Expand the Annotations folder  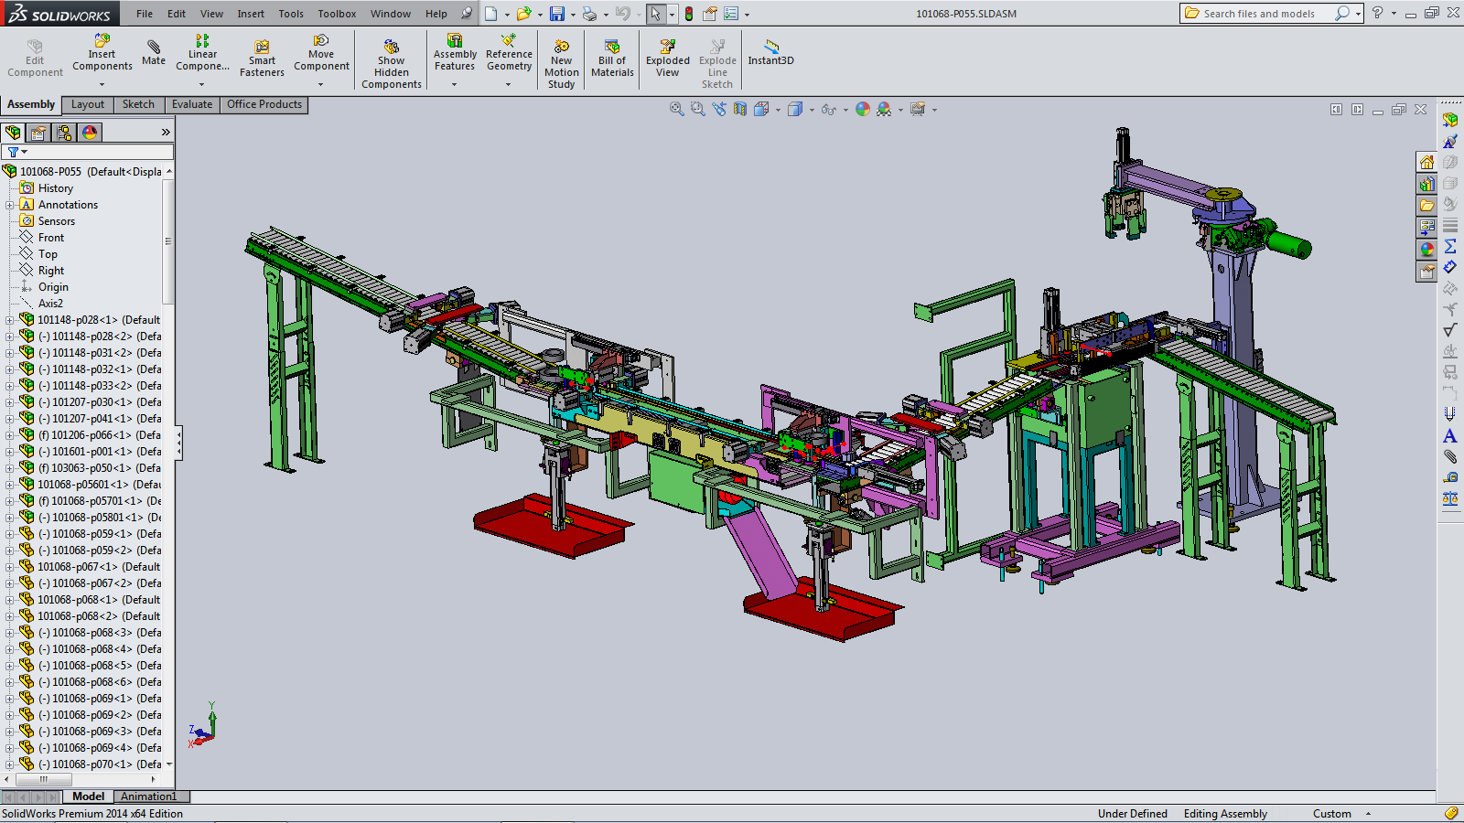coord(10,205)
